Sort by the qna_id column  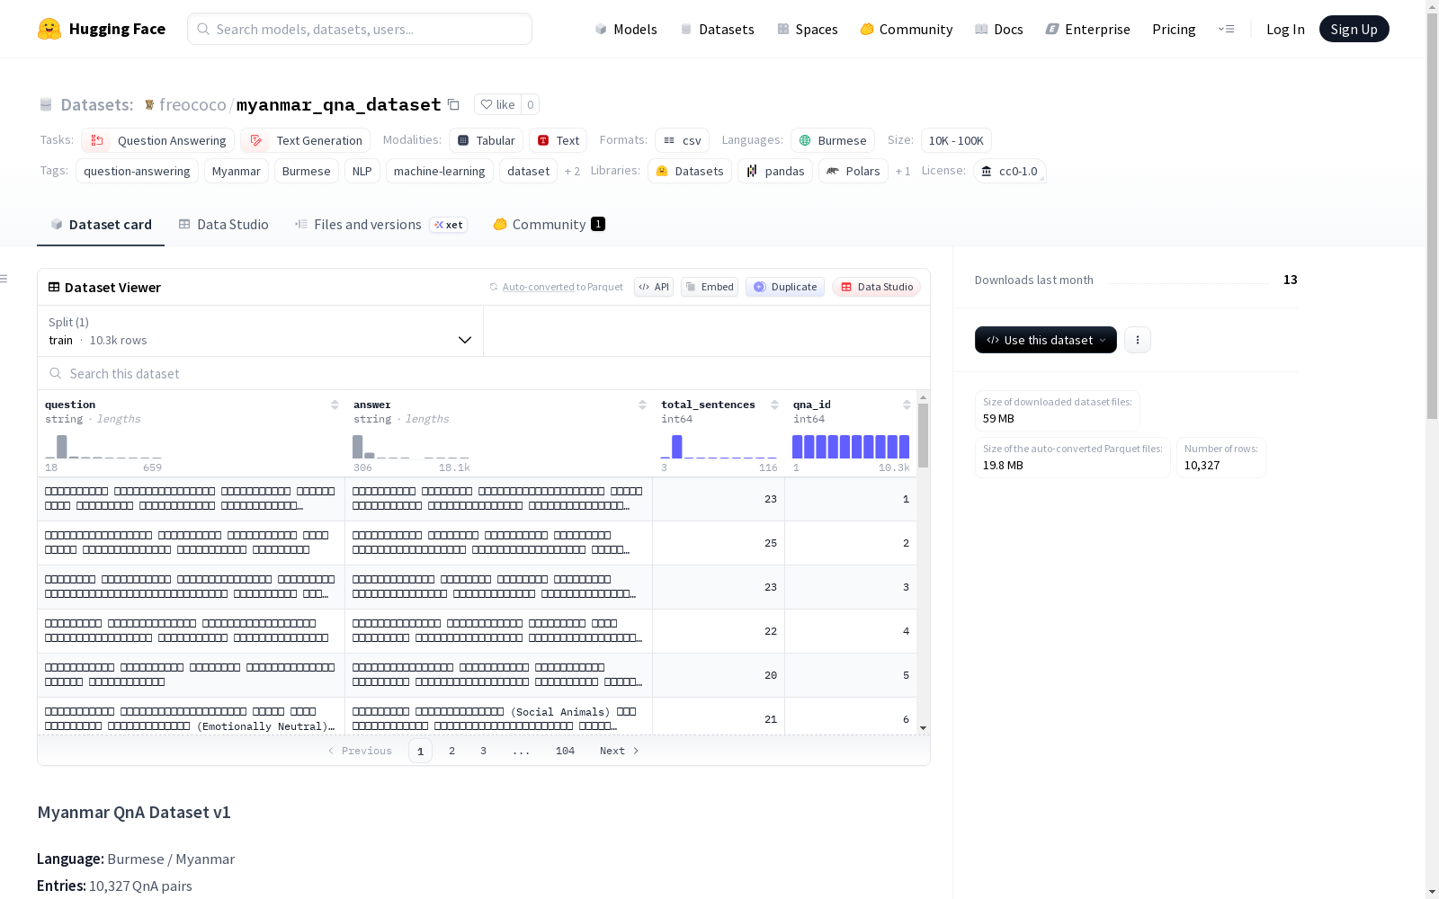(907, 405)
